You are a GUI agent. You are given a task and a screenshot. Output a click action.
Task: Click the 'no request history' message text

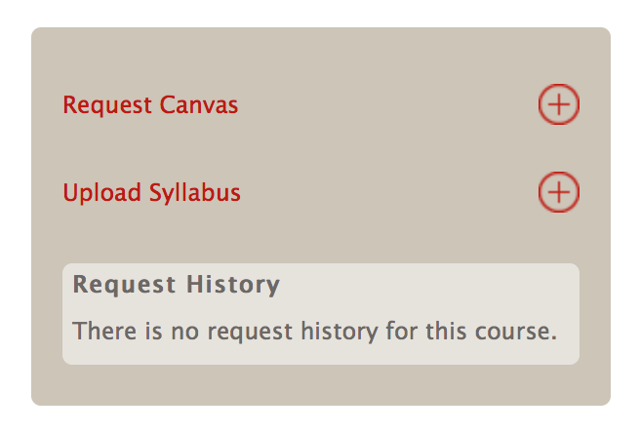tap(315, 331)
